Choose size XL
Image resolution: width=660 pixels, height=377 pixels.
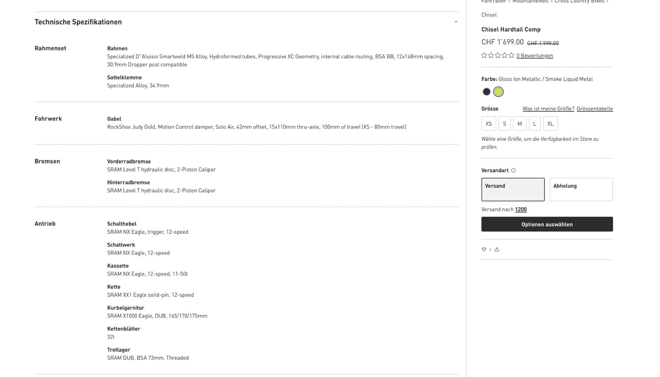pos(550,124)
